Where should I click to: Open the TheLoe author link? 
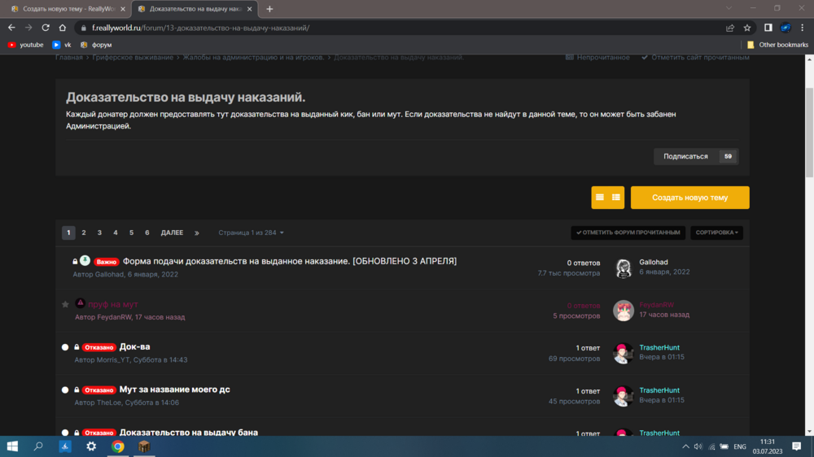pos(108,402)
